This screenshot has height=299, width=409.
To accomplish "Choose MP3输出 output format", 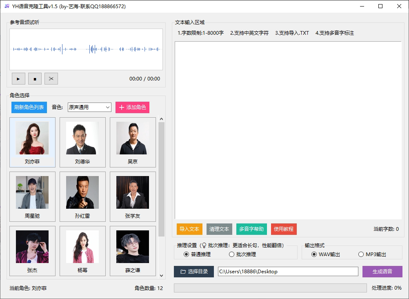I will [372, 254].
